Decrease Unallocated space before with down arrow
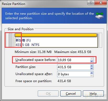Viewport: 108px width, 101px height. 91,61
